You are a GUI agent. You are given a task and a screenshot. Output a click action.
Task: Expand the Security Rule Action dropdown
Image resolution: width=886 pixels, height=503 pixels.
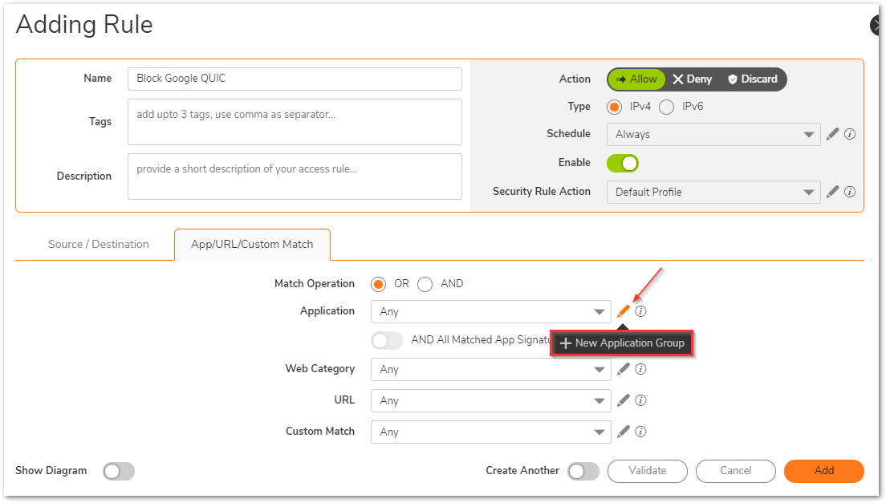click(713, 192)
